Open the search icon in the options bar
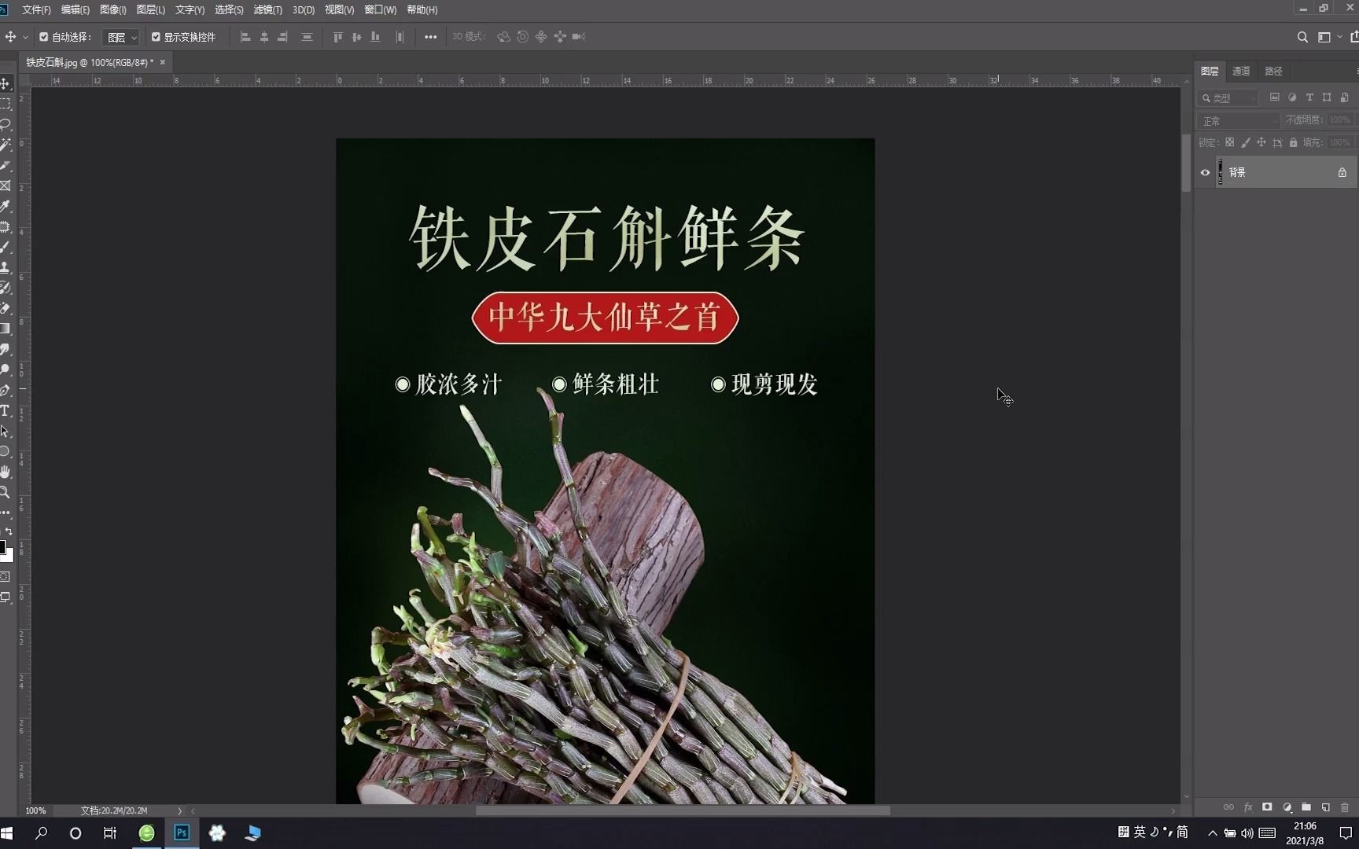Viewport: 1359px width, 849px height. pos(1303,37)
